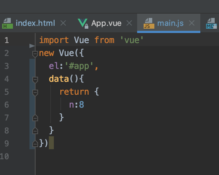Close the index.html tab
Screen dimensions: 219x175
(x=63, y=23)
